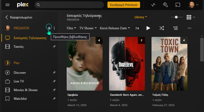Select the PREDATOR server entry

coord(21,28)
